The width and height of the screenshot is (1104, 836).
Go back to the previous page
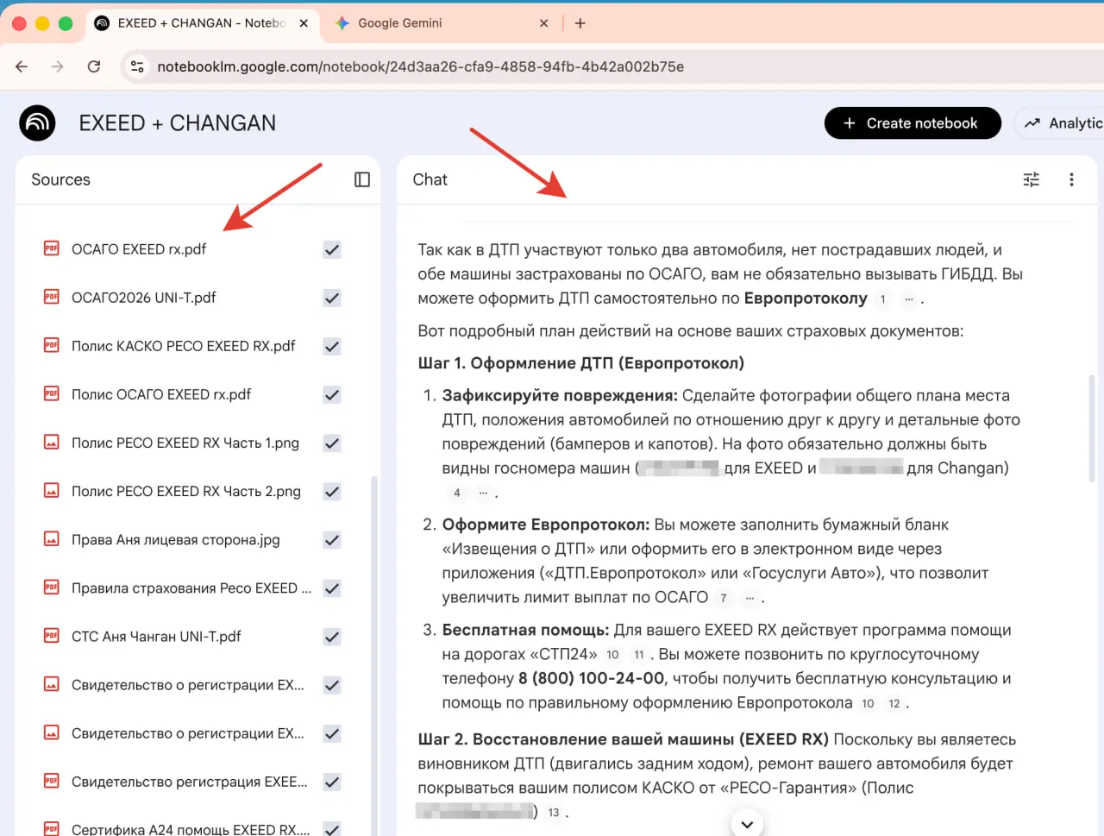point(22,66)
